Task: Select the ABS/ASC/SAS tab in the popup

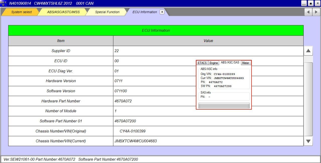Action: click(x=230, y=62)
